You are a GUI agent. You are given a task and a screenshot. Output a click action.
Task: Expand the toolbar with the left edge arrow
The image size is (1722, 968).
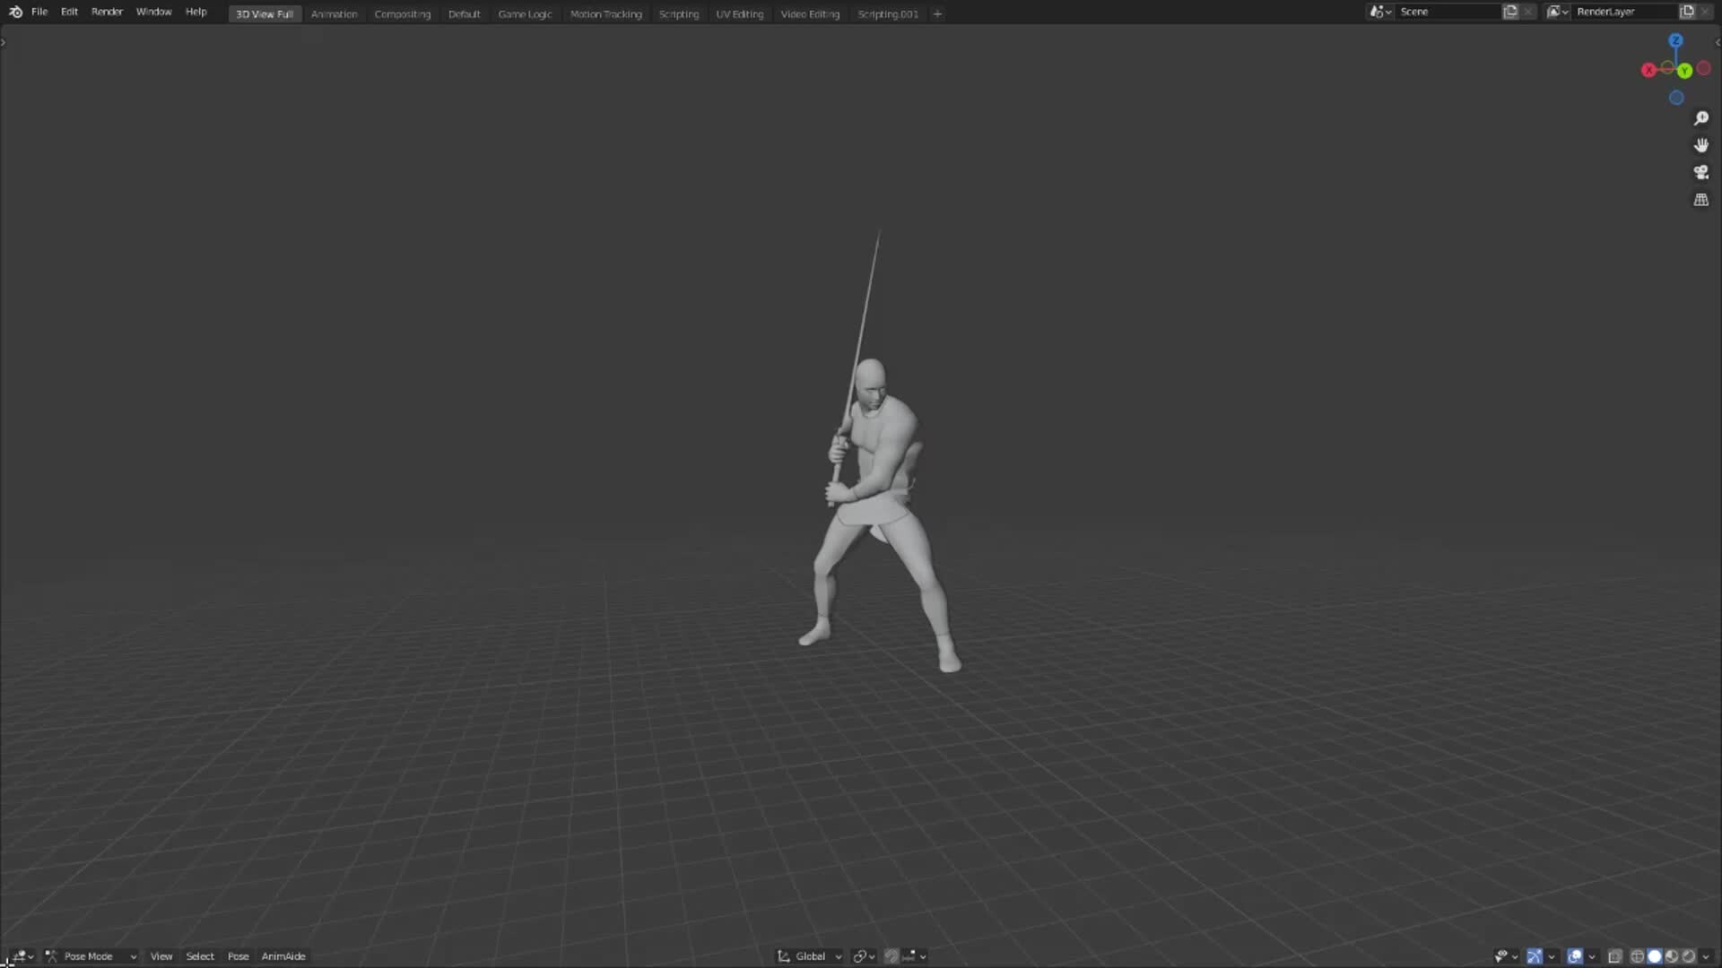pyautogui.click(x=4, y=42)
